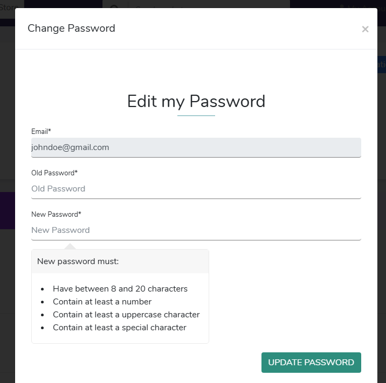Click the Email* field label
This screenshot has height=383, width=386.
coord(41,131)
